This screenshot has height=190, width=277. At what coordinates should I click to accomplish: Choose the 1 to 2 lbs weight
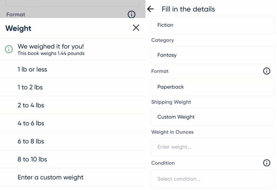(x=30, y=87)
